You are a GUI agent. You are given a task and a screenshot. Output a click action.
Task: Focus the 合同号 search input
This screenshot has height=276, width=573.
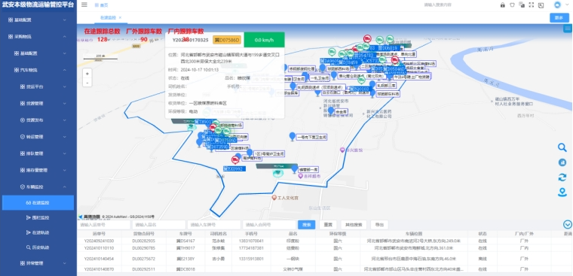point(269,225)
